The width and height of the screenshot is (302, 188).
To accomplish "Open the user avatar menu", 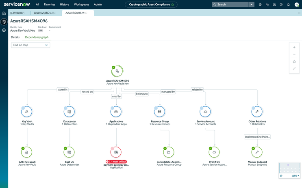I will [x=297, y=4].
